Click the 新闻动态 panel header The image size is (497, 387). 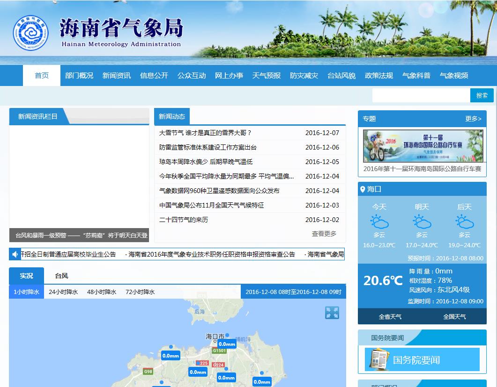(x=172, y=116)
